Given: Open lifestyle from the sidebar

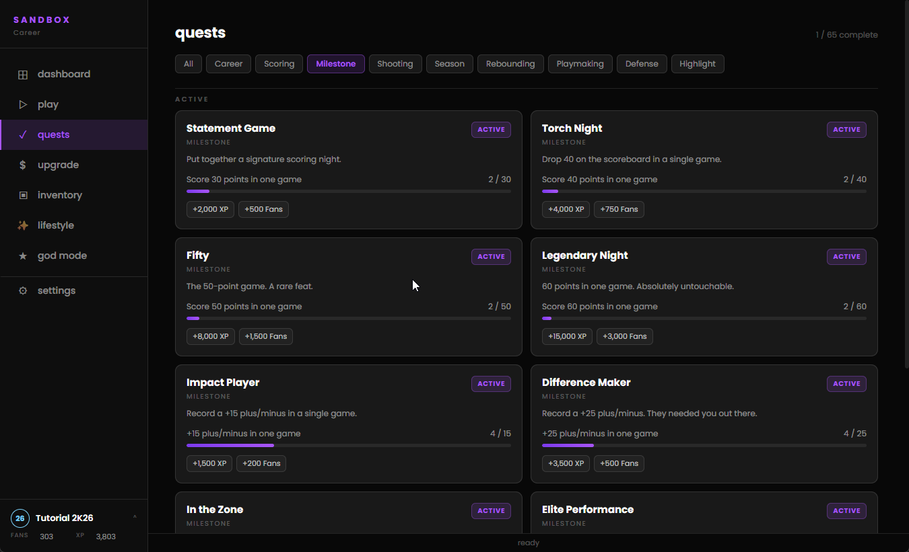Looking at the screenshot, I should pyautogui.click(x=74, y=225).
